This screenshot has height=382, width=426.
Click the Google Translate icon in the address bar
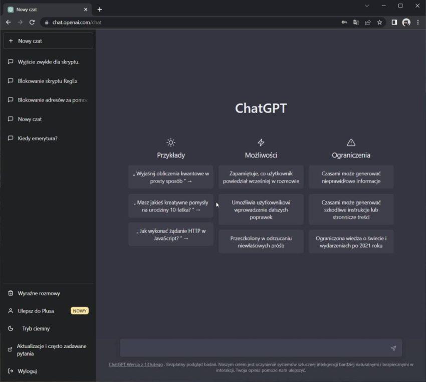pos(356,22)
